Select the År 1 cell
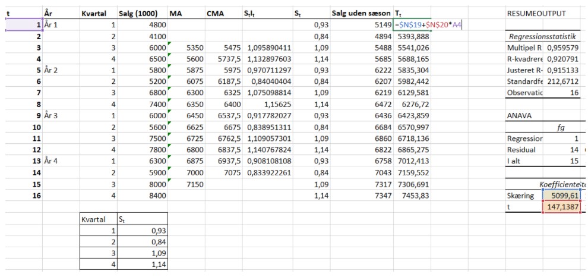 point(61,25)
